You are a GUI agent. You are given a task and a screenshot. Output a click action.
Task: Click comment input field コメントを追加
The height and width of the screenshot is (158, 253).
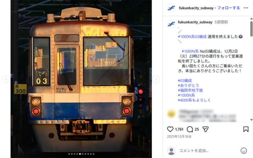pyautogui.click(x=208, y=151)
